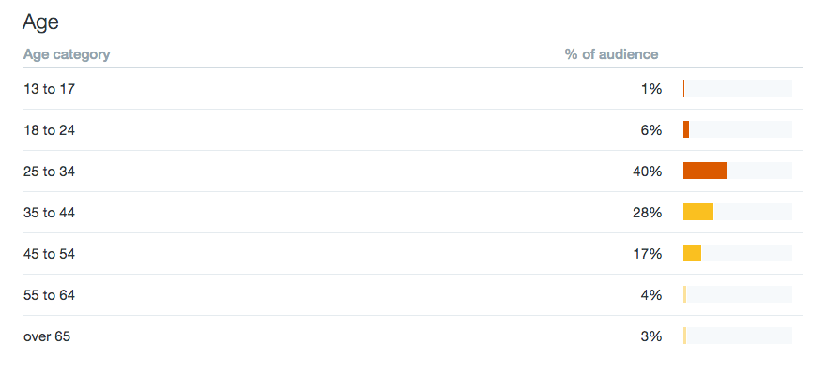Click the orange 18 to 24 bar

(x=686, y=129)
